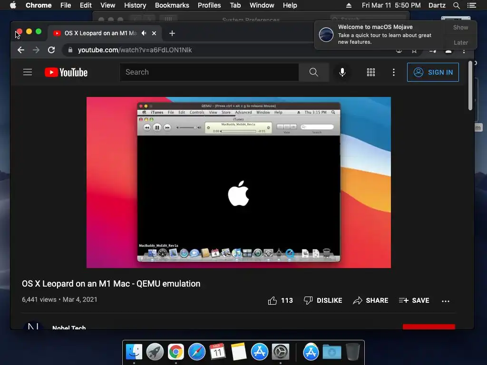Open the Chrome menu
This screenshot has width=487, height=365.
[39, 5]
